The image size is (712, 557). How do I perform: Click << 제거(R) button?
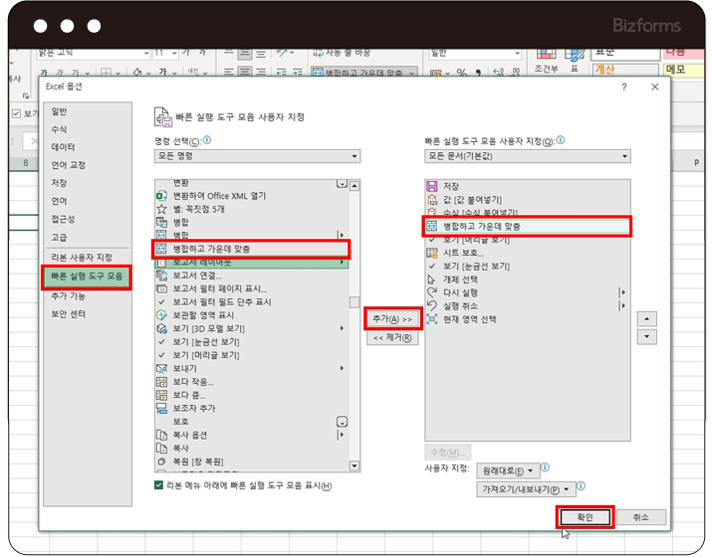pyautogui.click(x=392, y=337)
